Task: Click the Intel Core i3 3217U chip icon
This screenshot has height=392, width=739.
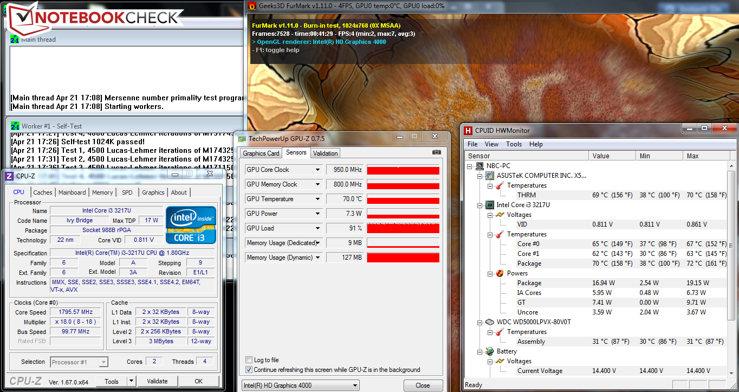Action: (490, 205)
